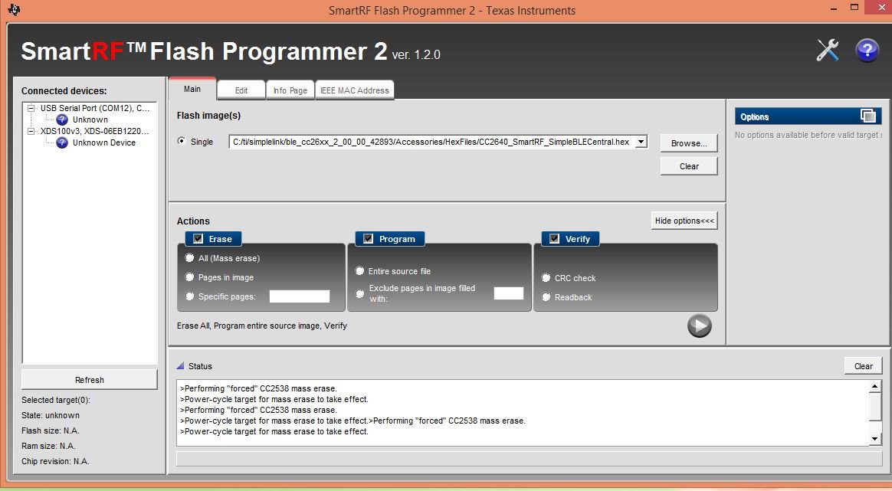Refresh the connected devices list

point(90,379)
